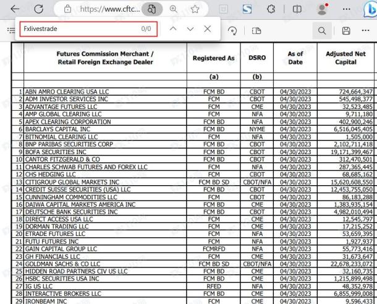Screen dimensions: 377x304
Task: Open the user profile avatar
Action: click(322, 9)
